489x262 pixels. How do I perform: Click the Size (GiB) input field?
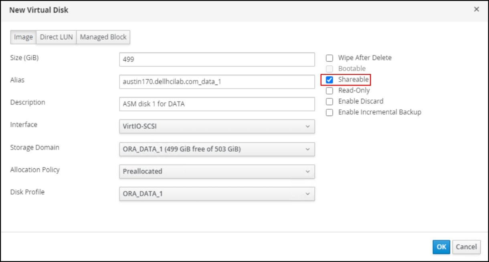coord(218,59)
